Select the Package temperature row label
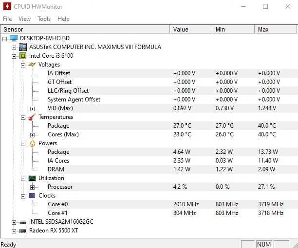The height and width of the screenshot is (248, 298). click(x=58, y=126)
